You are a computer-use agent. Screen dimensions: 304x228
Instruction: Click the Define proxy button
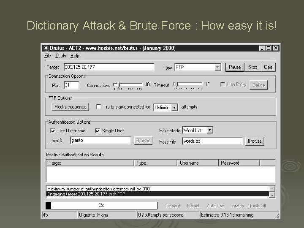click(259, 85)
